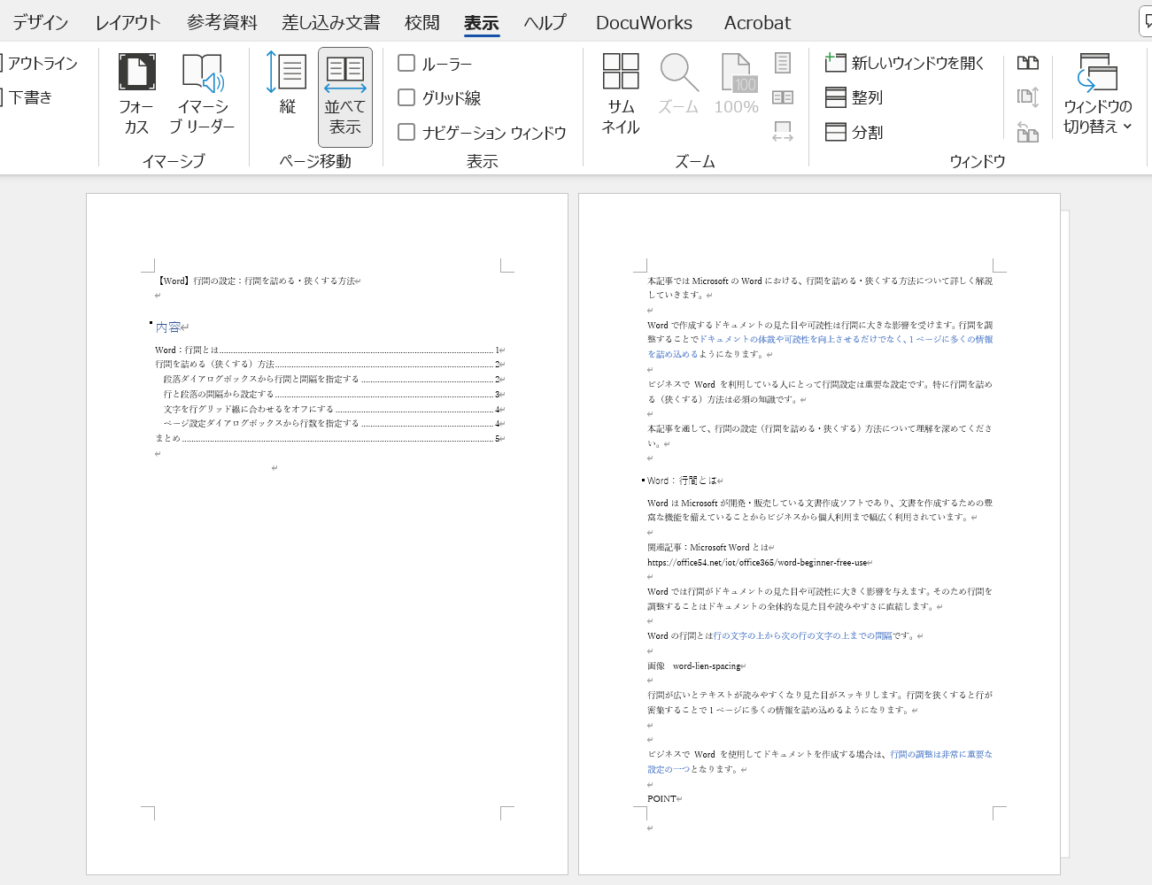Launch the Immersive Reader (イマーシブ リーダー)
This screenshot has width=1152, height=885.
coord(202,94)
